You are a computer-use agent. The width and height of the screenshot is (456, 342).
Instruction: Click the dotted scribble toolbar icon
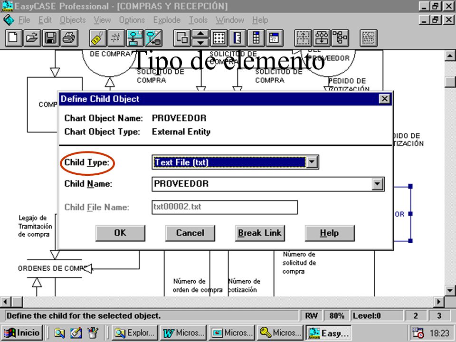tap(116, 38)
